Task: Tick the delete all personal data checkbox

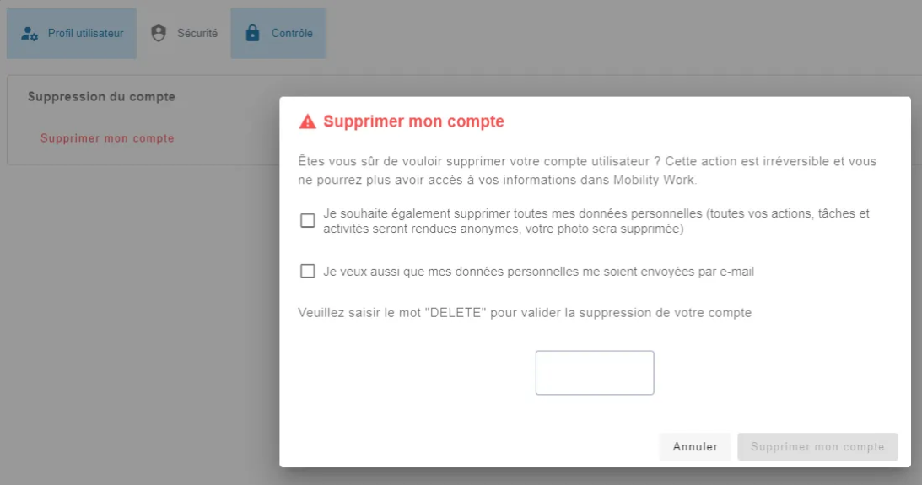Action: coord(308,221)
